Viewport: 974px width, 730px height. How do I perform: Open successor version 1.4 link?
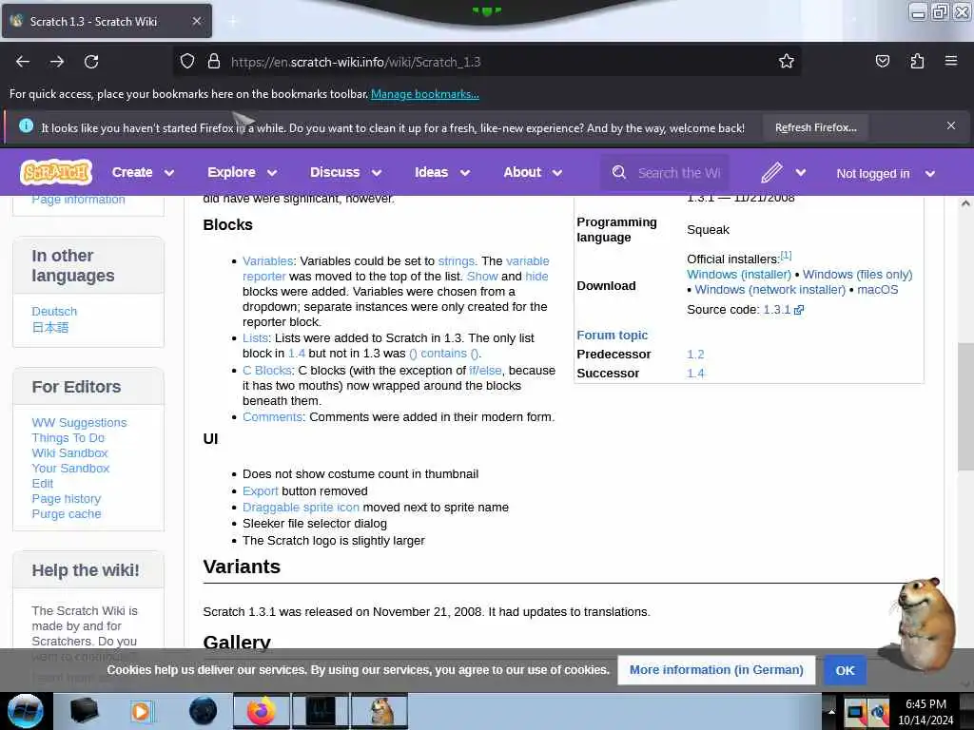click(x=695, y=373)
